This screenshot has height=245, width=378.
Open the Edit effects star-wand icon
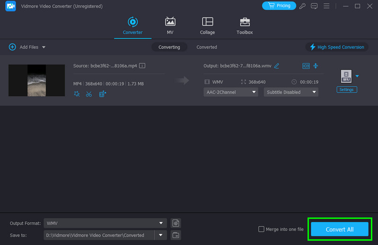77,94
